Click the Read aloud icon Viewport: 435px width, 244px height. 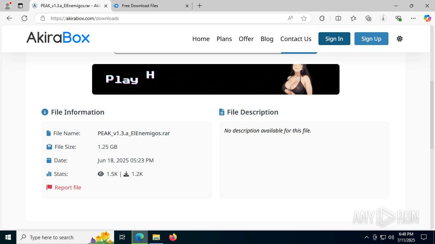(x=290, y=18)
